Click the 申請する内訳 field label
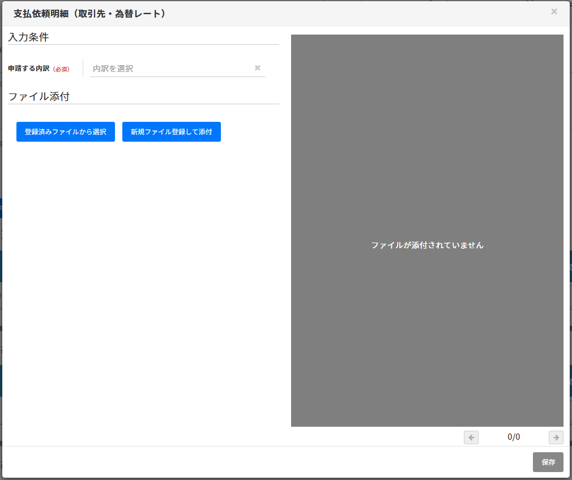Viewport: 572px width, 480px height. (28, 69)
